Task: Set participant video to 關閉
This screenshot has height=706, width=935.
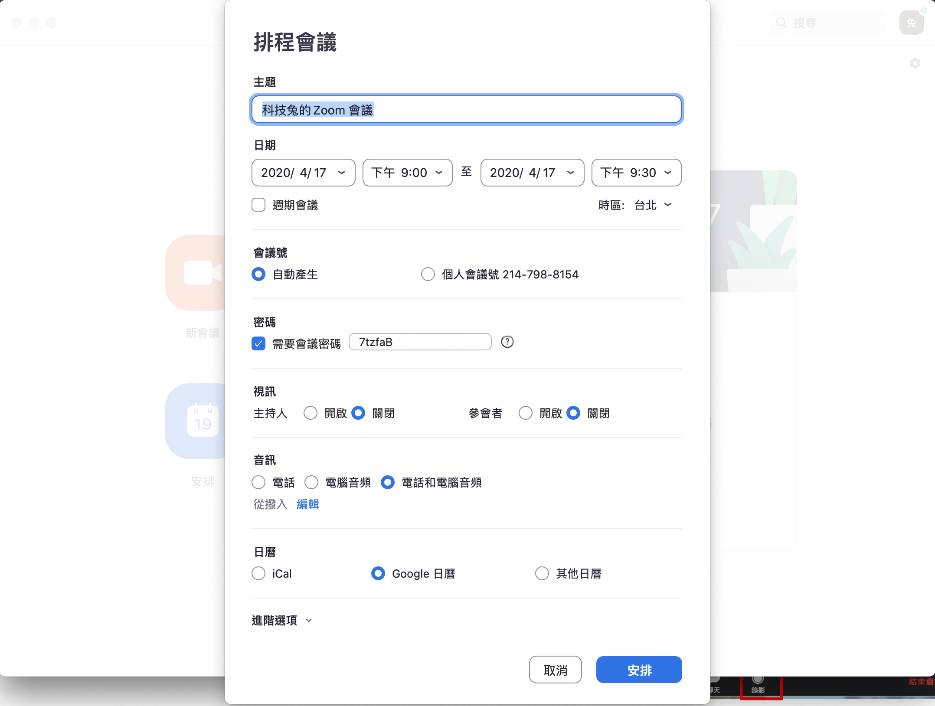Action: click(573, 413)
